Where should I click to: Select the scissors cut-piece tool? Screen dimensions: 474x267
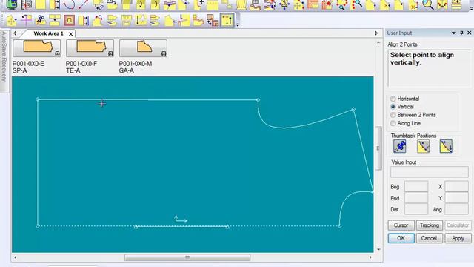[x=40, y=20]
